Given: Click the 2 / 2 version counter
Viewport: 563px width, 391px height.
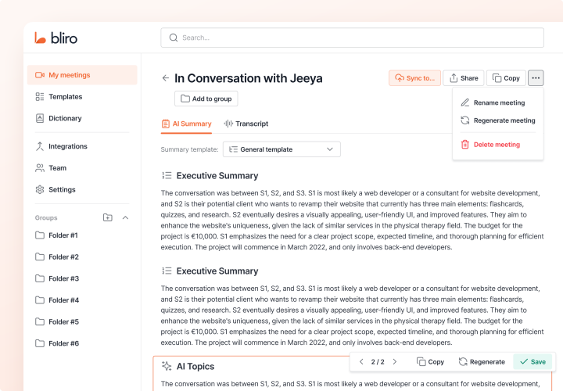Looking at the screenshot, I should click(378, 362).
